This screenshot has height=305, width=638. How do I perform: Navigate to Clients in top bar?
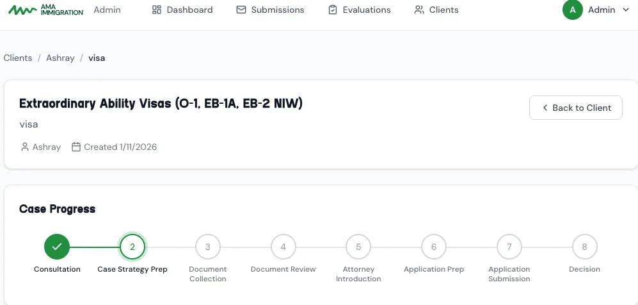(x=436, y=10)
